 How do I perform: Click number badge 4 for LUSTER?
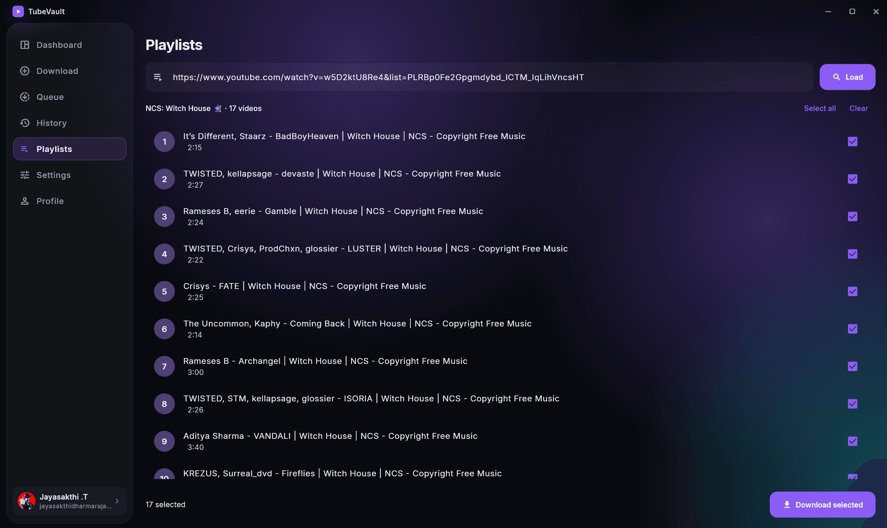pyautogui.click(x=164, y=254)
